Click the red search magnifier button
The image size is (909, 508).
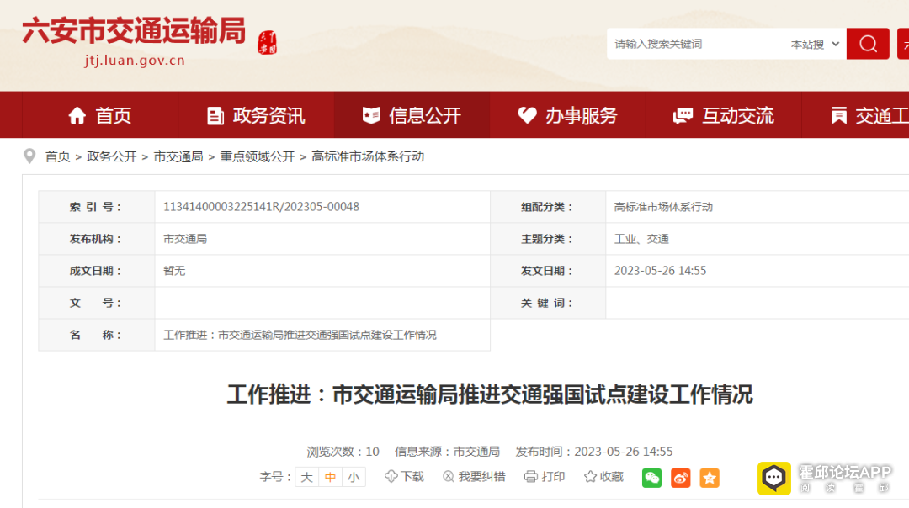(867, 44)
